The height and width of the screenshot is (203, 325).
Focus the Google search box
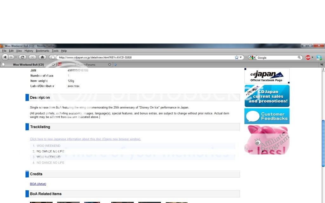coord(277,58)
